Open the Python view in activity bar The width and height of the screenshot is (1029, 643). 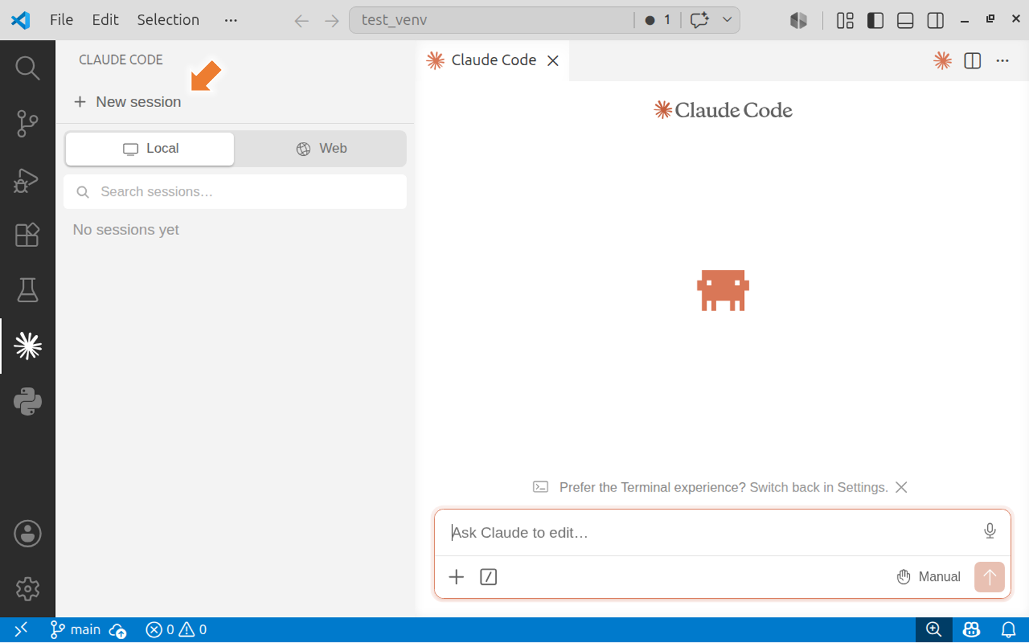click(27, 402)
